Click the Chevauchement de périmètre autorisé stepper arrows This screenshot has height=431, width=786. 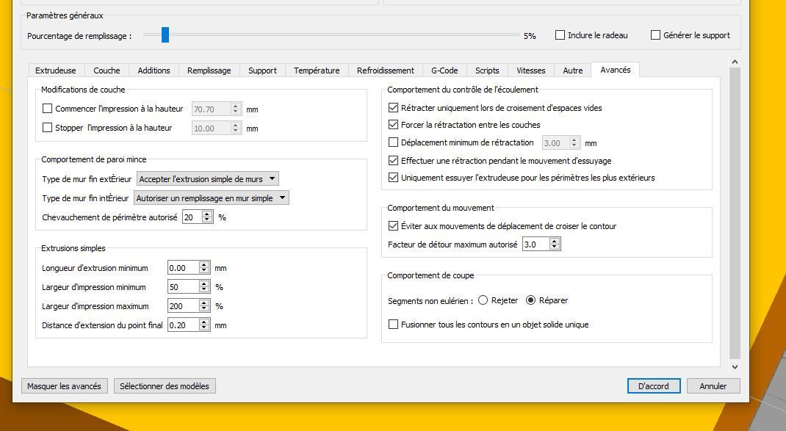point(207,217)
